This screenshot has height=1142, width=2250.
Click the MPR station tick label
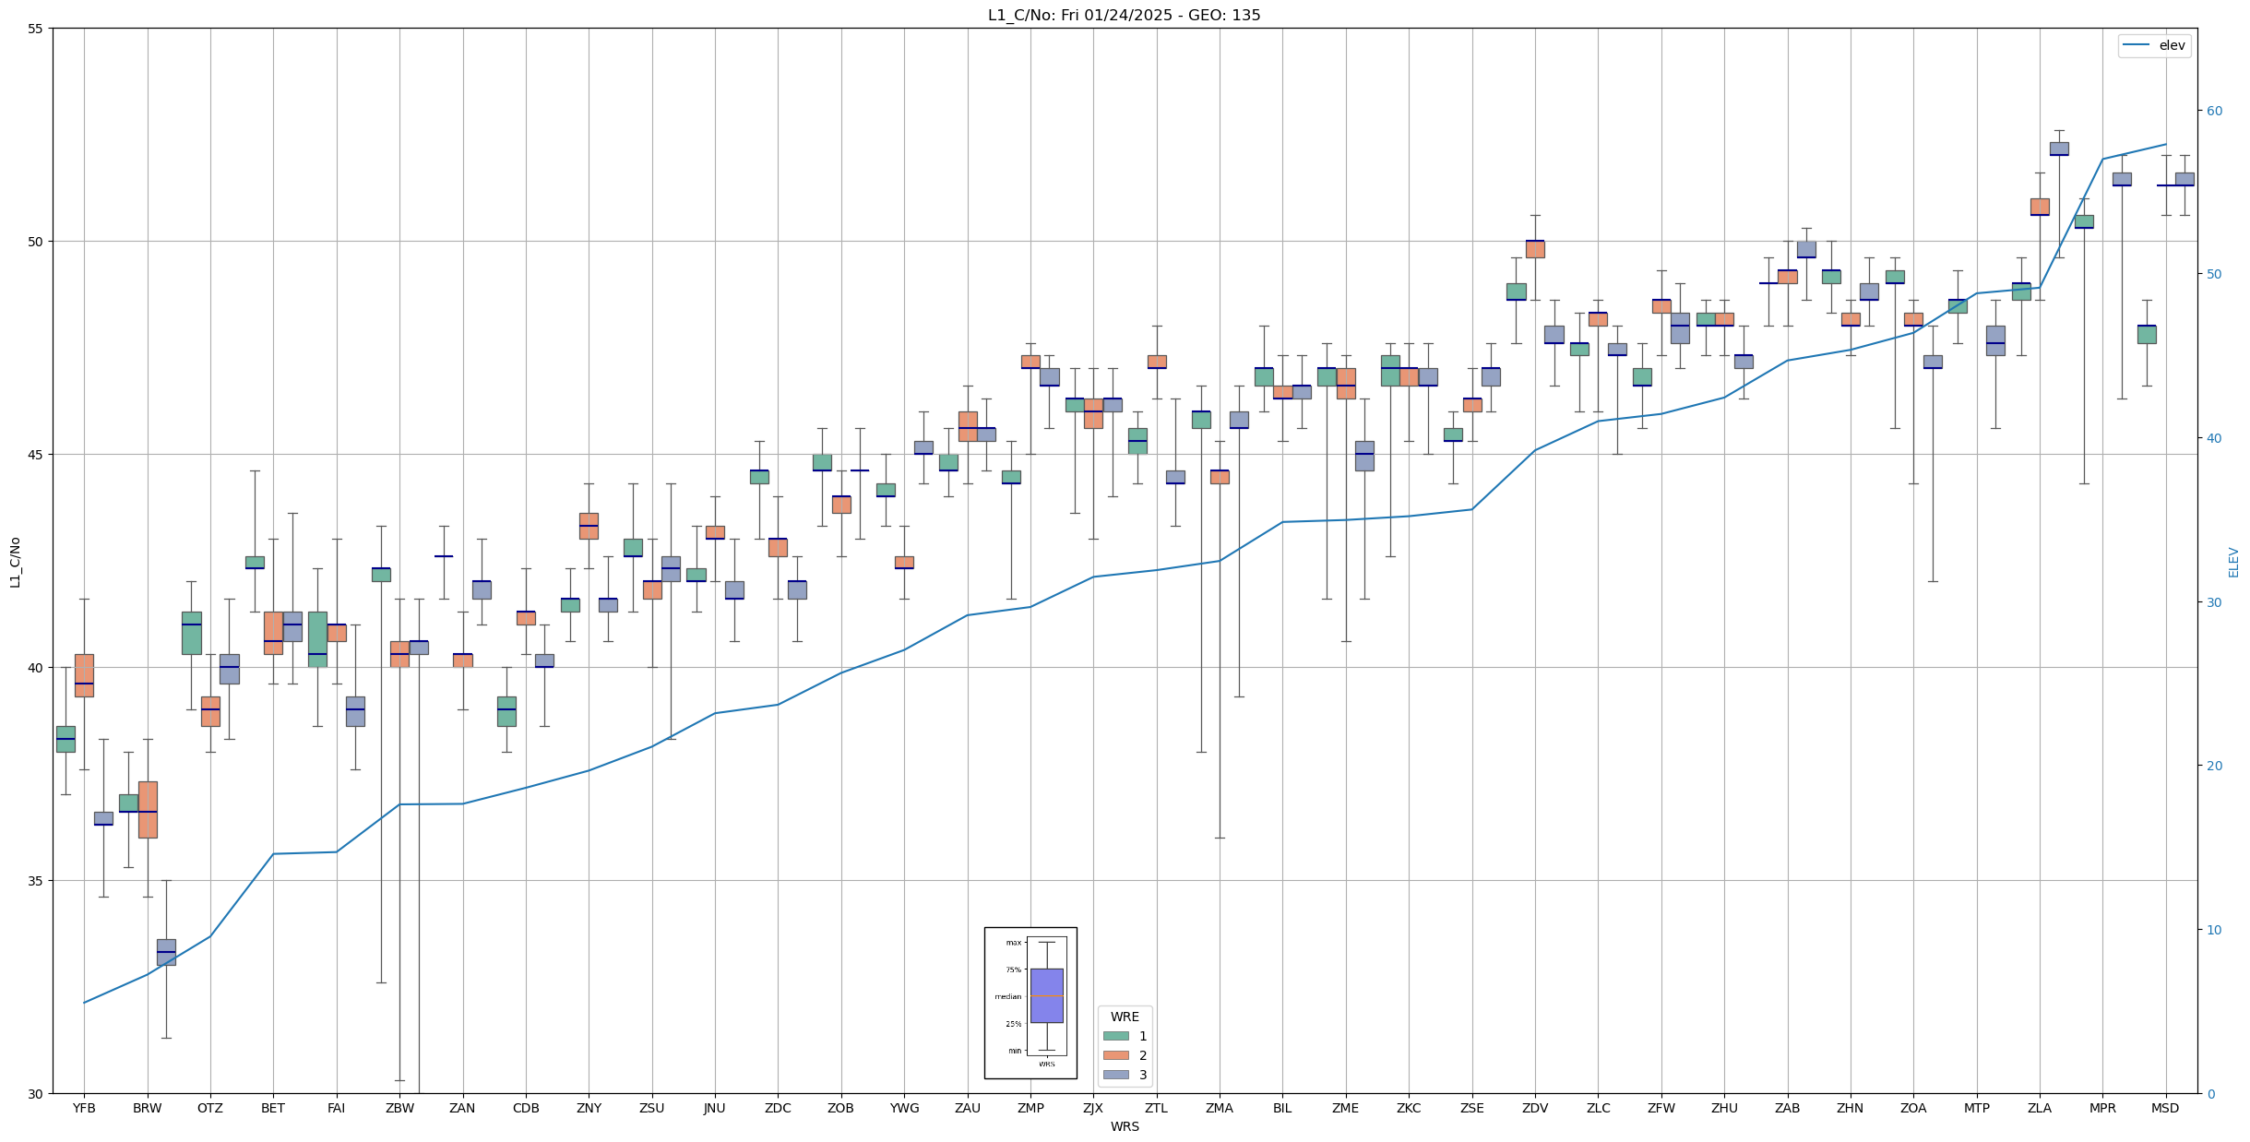point(2102,1109)
